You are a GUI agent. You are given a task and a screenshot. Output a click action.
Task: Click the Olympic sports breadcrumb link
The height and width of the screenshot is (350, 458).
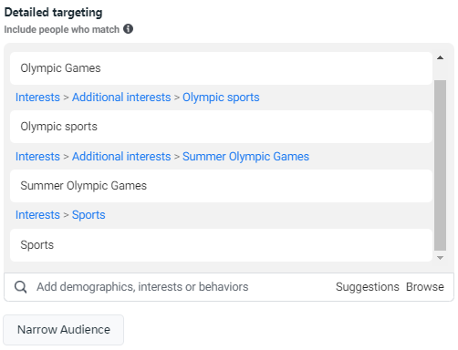point(221,98)
